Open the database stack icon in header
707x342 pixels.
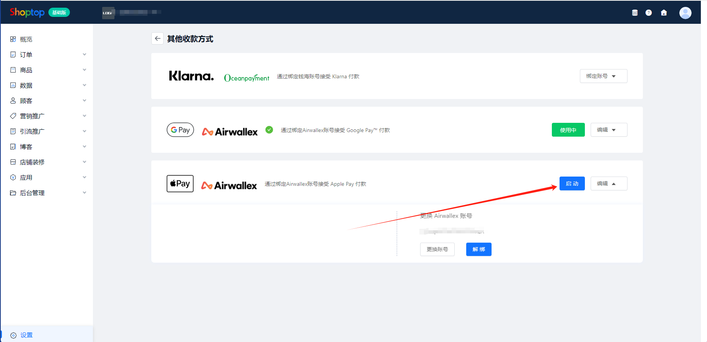coord(635,13)
